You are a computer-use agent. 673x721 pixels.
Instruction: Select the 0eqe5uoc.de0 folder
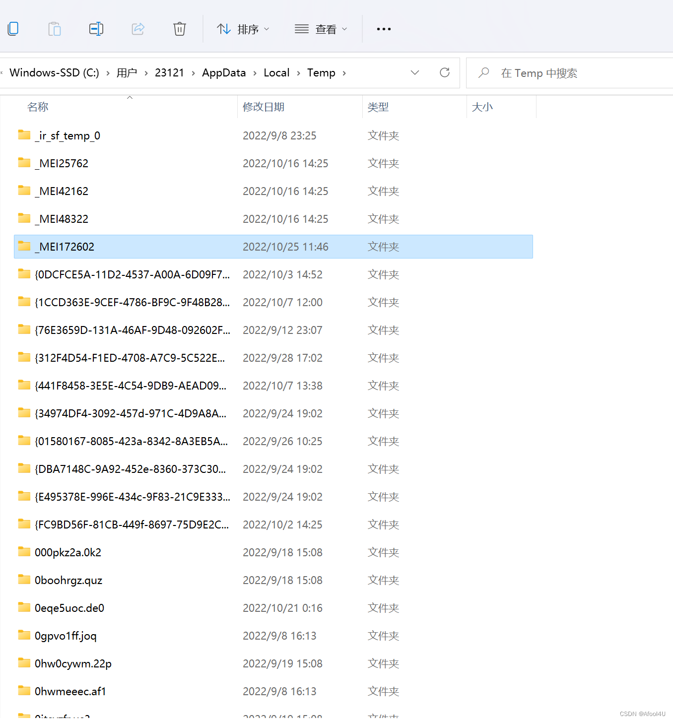69,608
